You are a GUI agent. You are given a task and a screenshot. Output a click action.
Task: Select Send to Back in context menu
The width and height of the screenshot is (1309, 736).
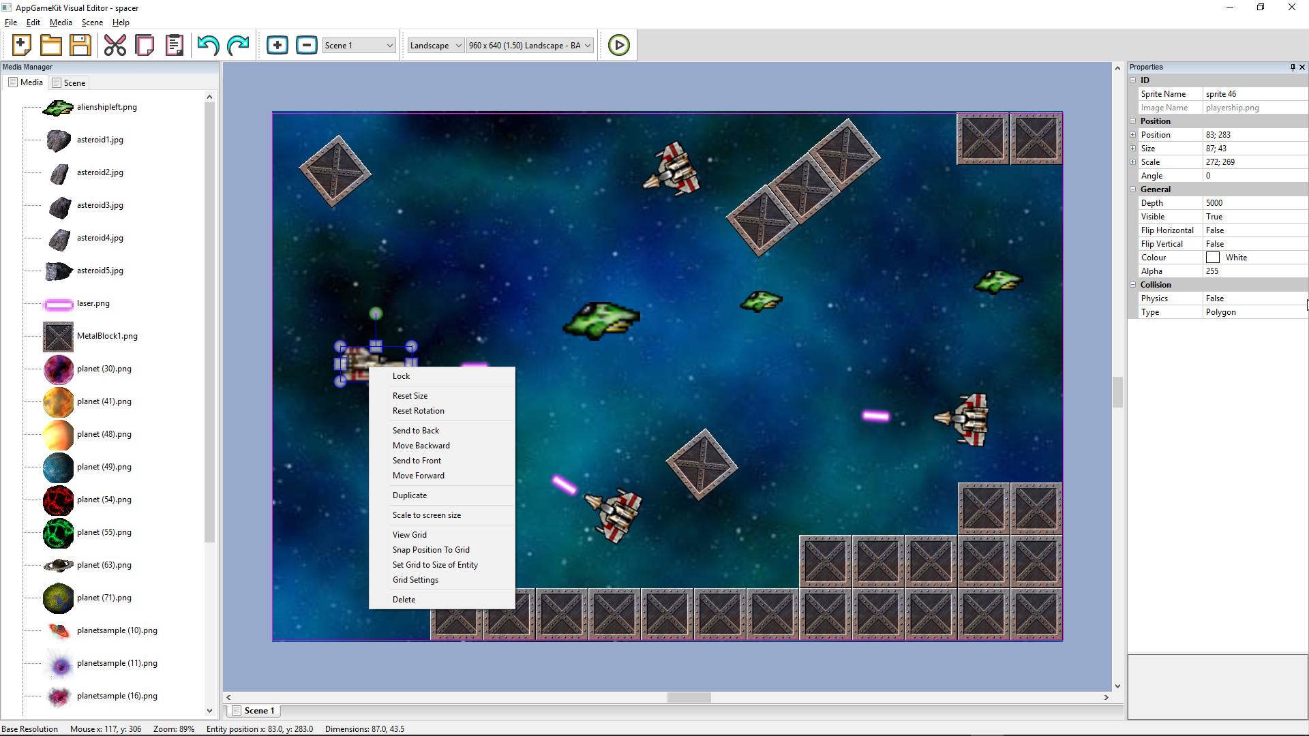click(416, 430)
